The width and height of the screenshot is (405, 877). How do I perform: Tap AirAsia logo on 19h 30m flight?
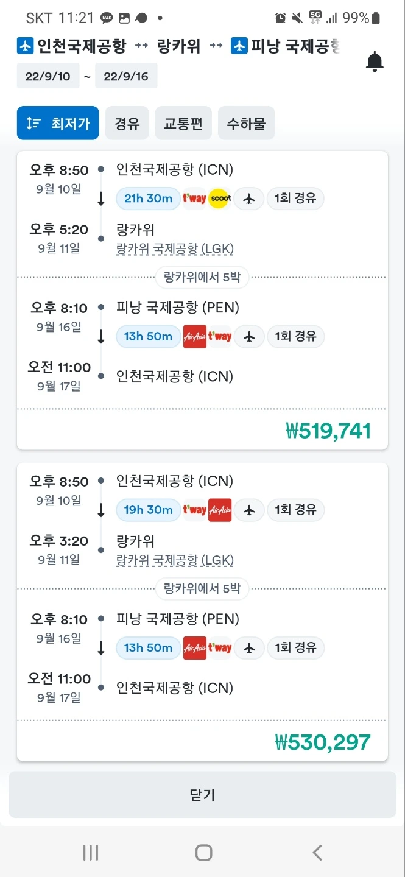tap(219, 510)
